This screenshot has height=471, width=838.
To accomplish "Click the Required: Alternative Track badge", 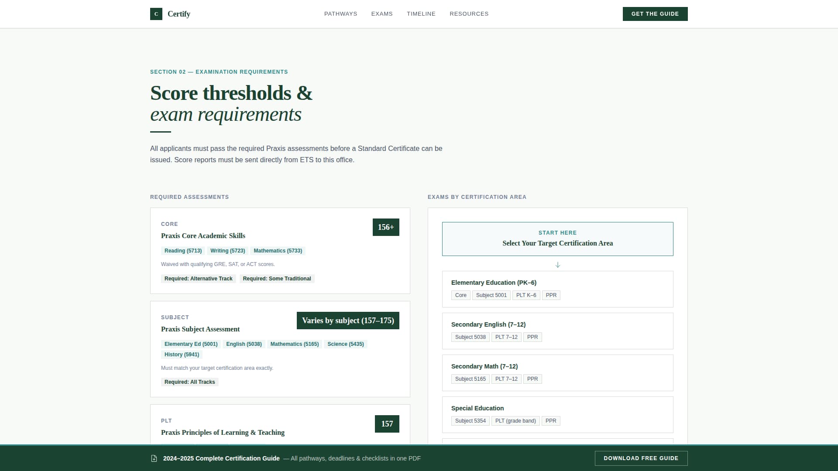I will pos(199,279).
